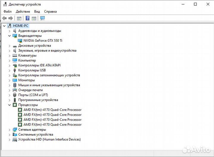The height and width of the screenshot is (157, 214).
Task: Select Мыши и иные указывающие устройства label
Action: pyautogui.click(x=49, y=85)
